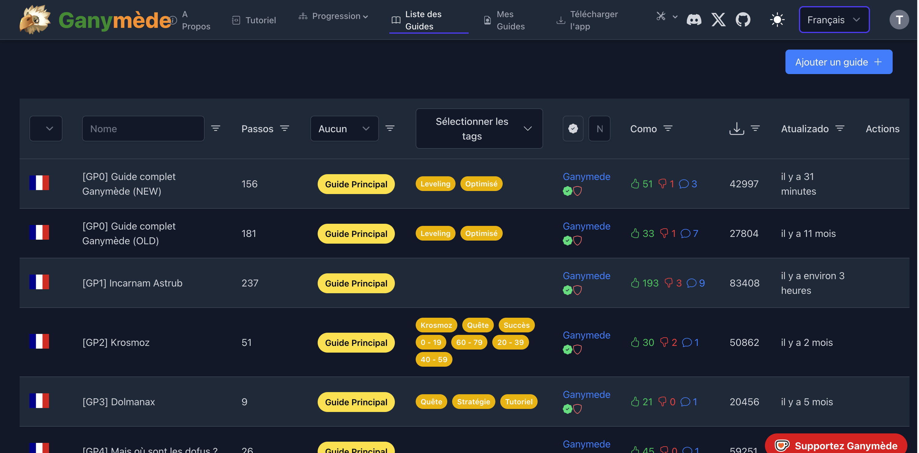
Task: Sort by the Atualizado column header
Action: coord(805,129)
